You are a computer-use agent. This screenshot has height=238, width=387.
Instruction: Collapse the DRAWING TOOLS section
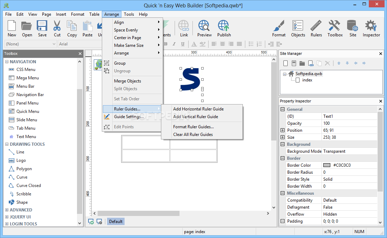click(x=7, y=144)
